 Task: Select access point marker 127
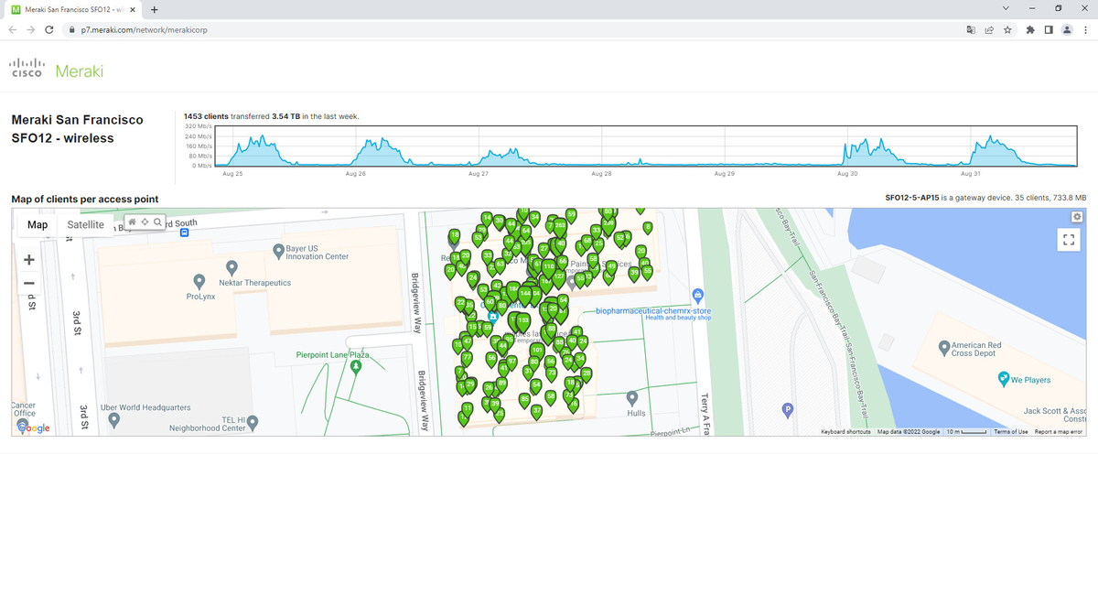[559, 278]
